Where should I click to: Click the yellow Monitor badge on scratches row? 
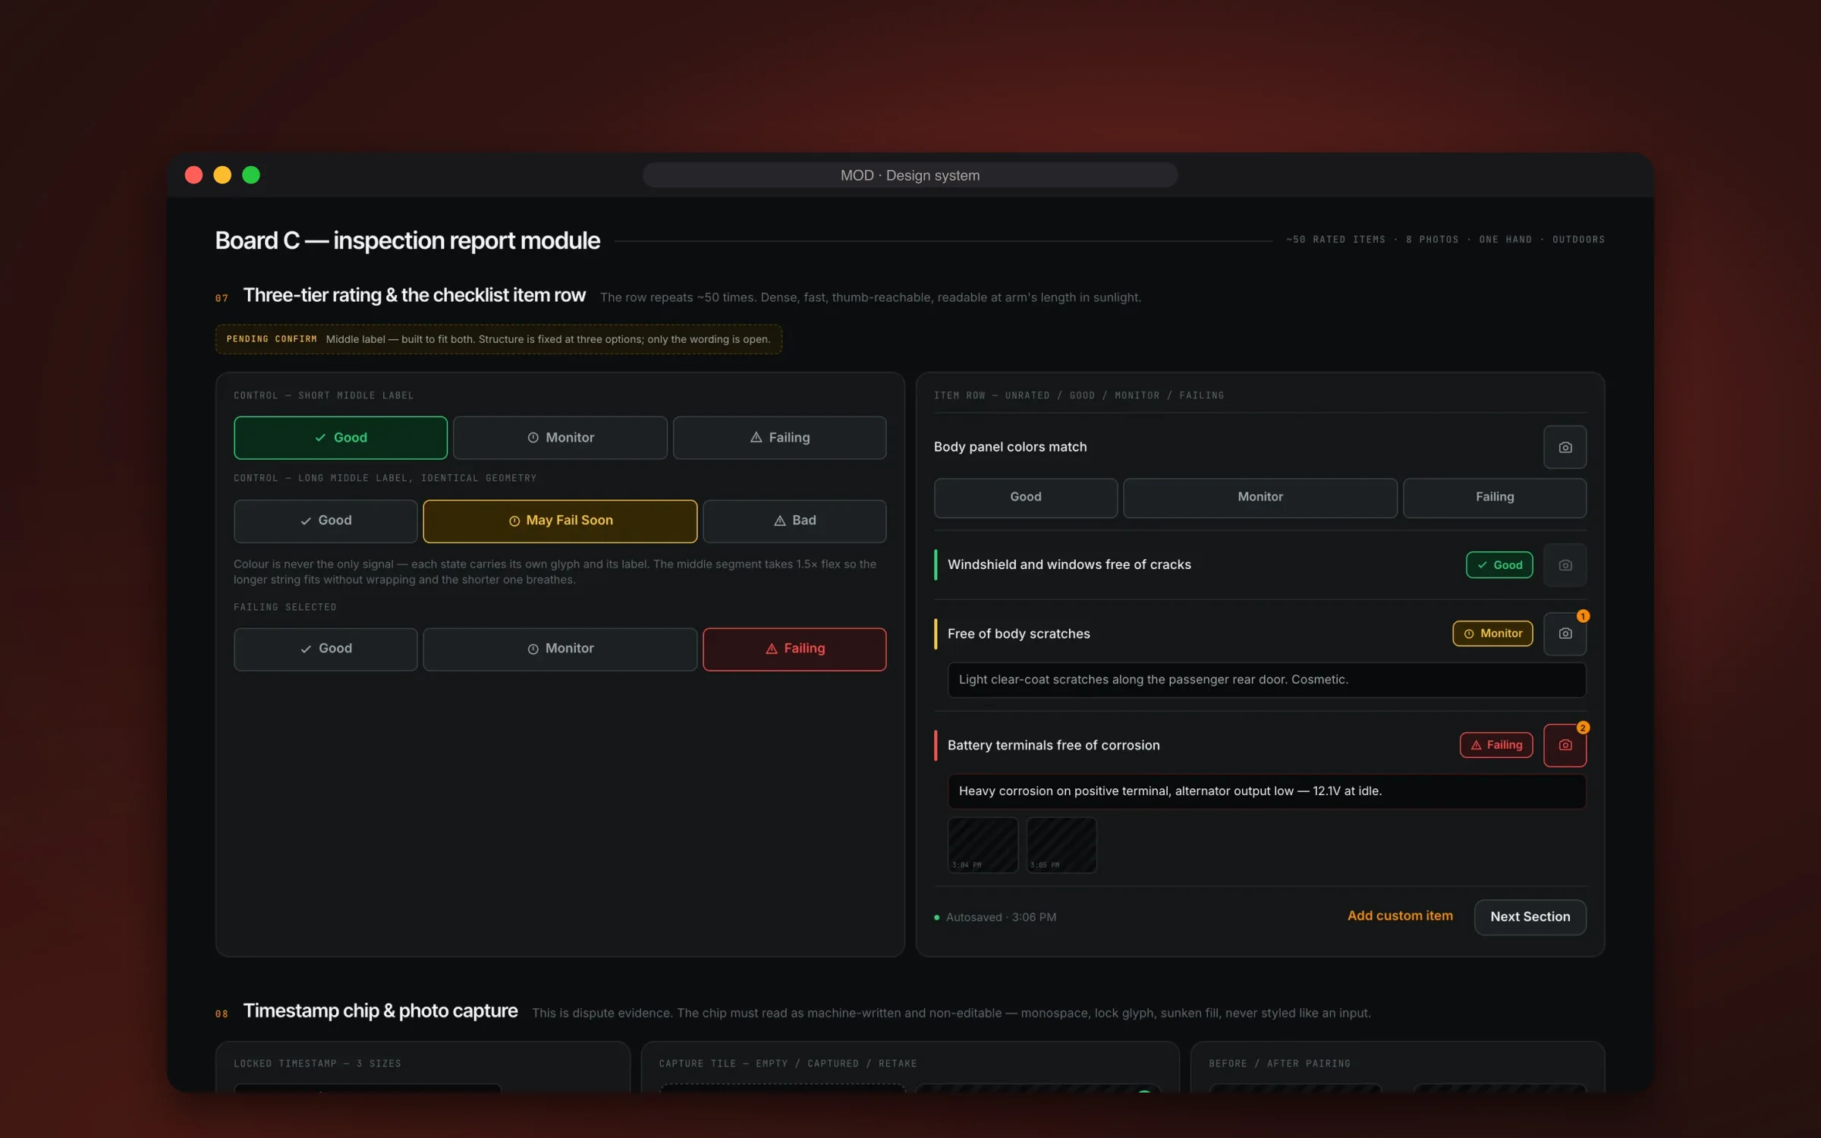pyautogui.click(x=1492, y=633)
